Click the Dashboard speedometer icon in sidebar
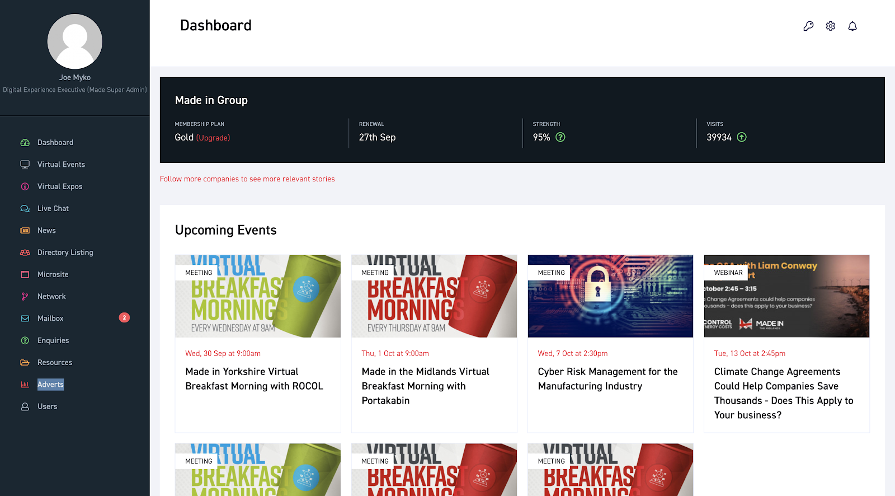895x496 pixels. click(x=25, y=143)
